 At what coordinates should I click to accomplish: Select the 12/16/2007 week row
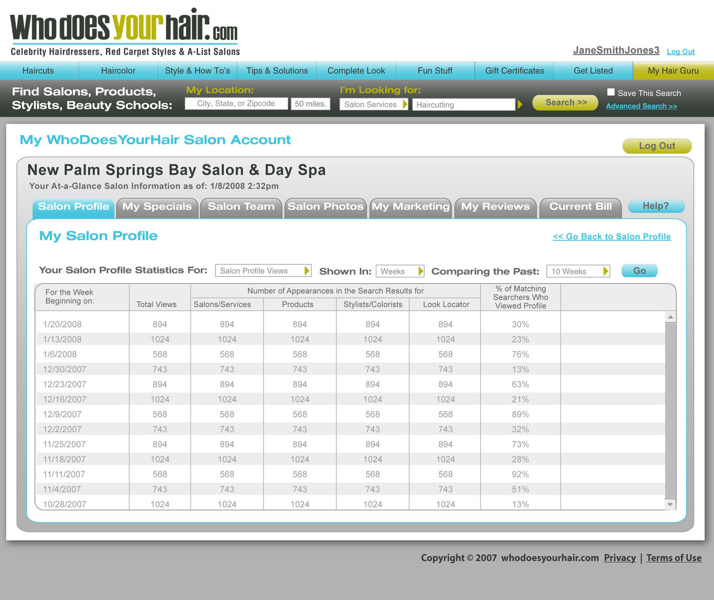(350, 399)
